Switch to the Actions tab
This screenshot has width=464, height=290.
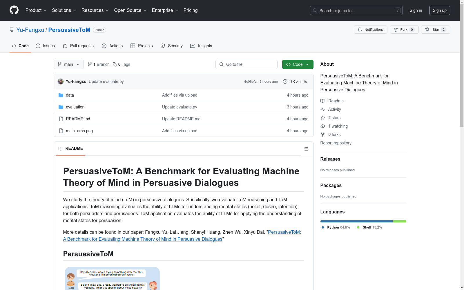pos(112,46)
